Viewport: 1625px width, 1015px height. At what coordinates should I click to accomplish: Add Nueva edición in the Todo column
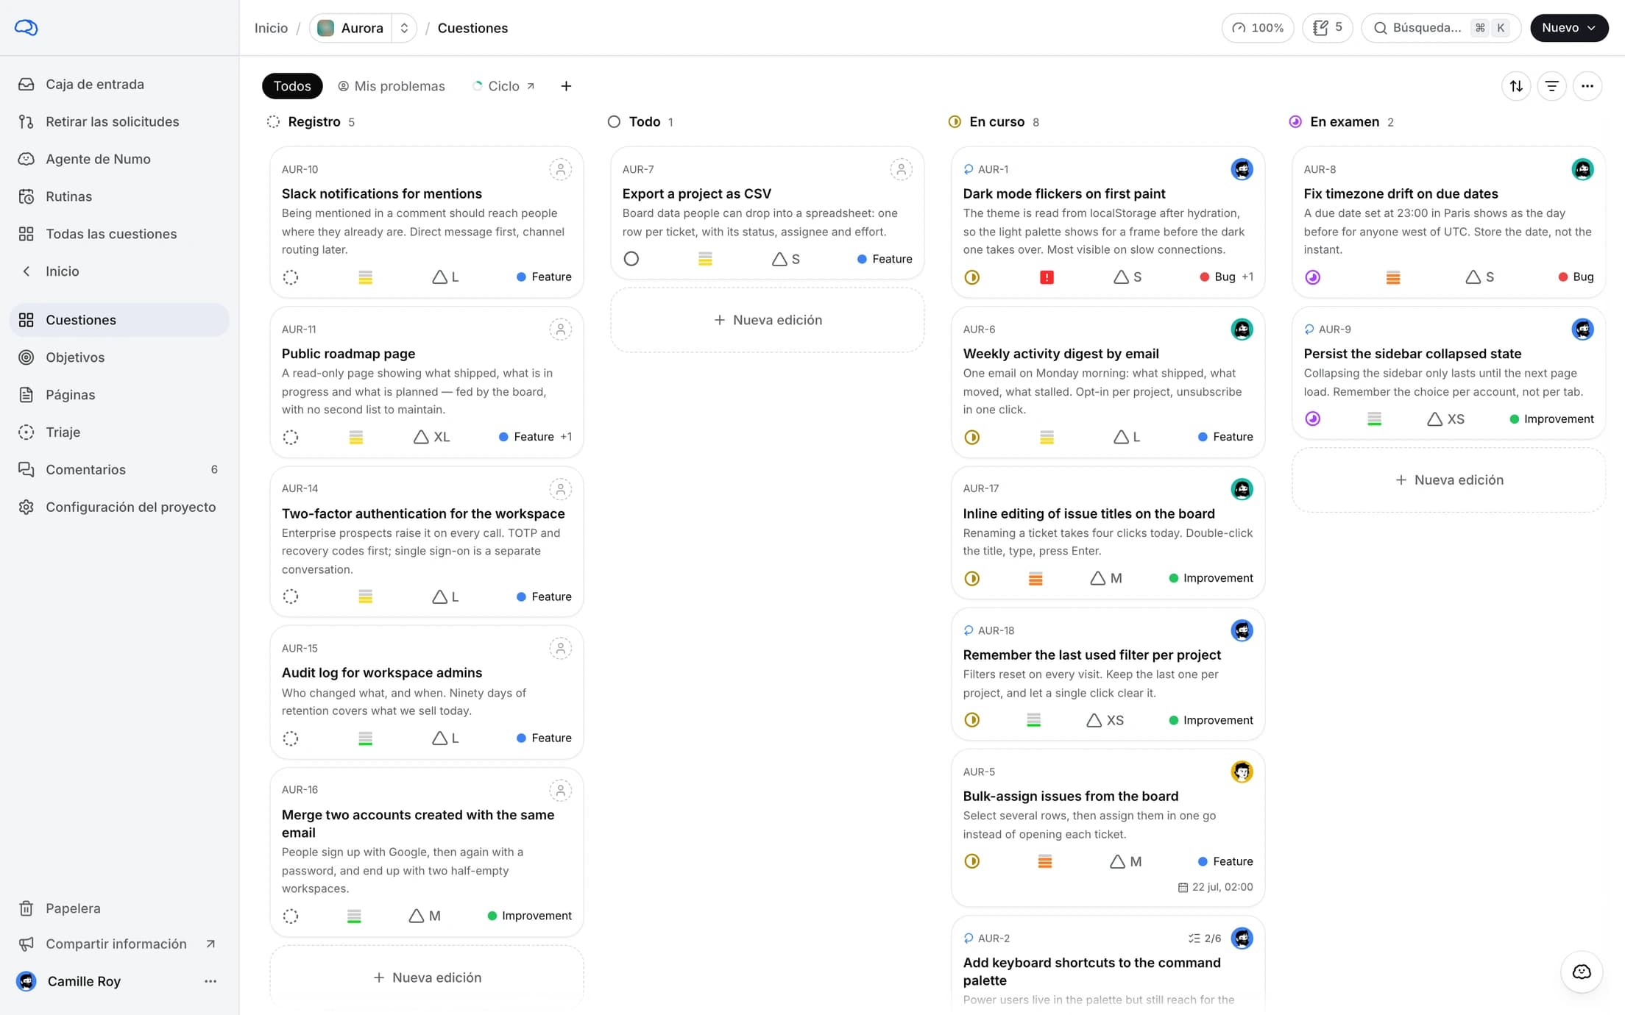(x=768, y=320)
